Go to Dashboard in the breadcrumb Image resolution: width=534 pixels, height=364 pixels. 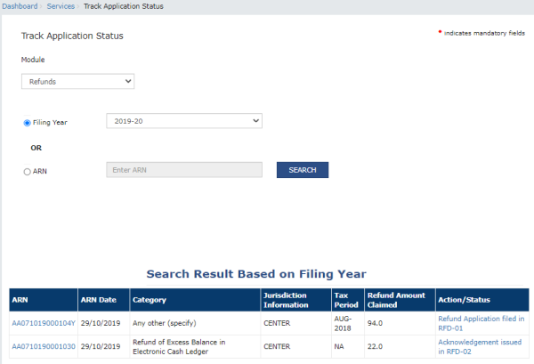tap(18, 6)
